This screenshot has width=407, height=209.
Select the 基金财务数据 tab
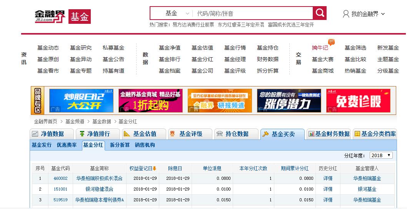pos(329,134)
